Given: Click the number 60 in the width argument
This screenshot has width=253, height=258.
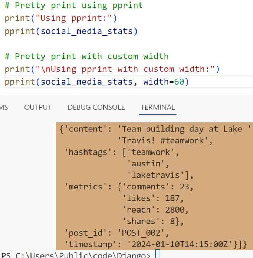Looking at the screenshot, I should tap(179, 82).
